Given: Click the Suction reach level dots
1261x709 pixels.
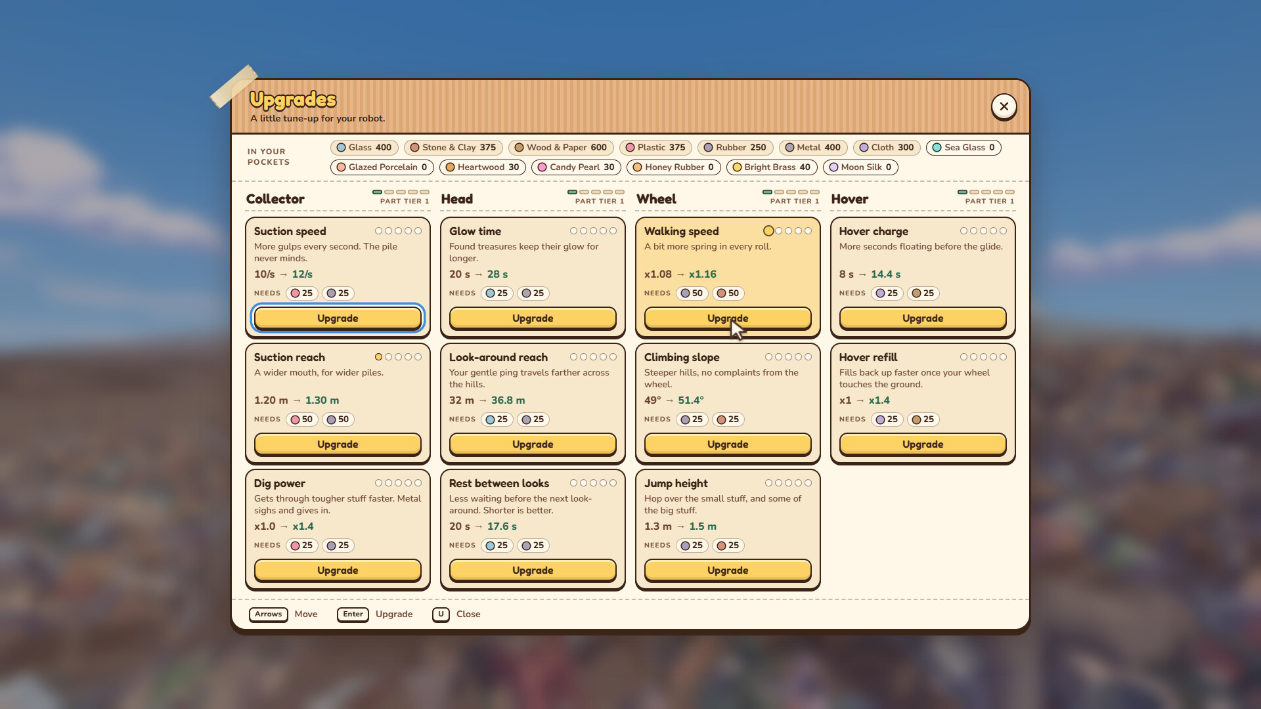Looking at the screenshot, I should tap(398, 357).
